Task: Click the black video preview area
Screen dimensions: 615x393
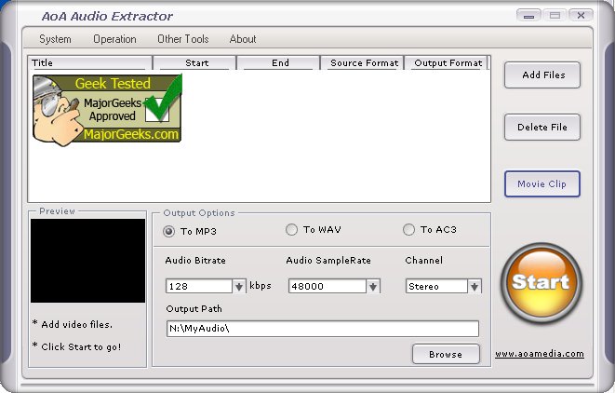Action: coord(87,261)
